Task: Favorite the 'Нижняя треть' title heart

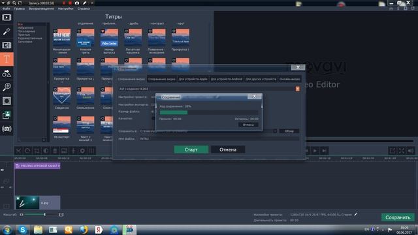Action: pos(79,31)
